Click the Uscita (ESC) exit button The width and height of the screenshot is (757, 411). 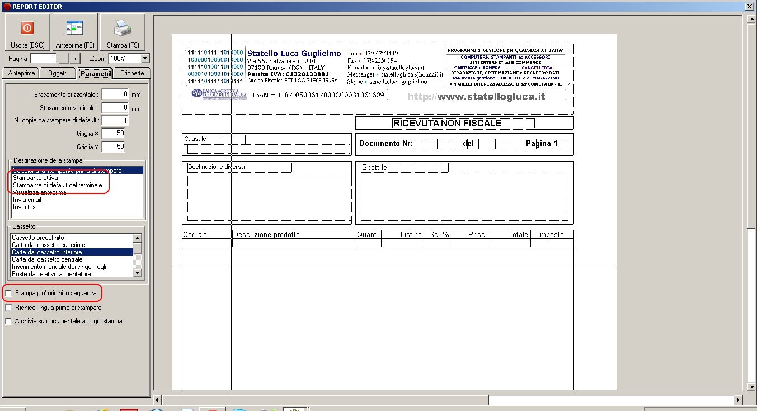click(27, 32)
